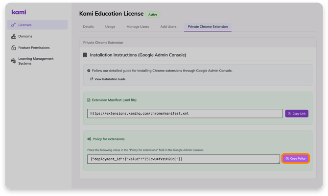Click the "Follow our detailed guide" text
328x196 pixels.
pyautogui.click(x=162, y=71)
